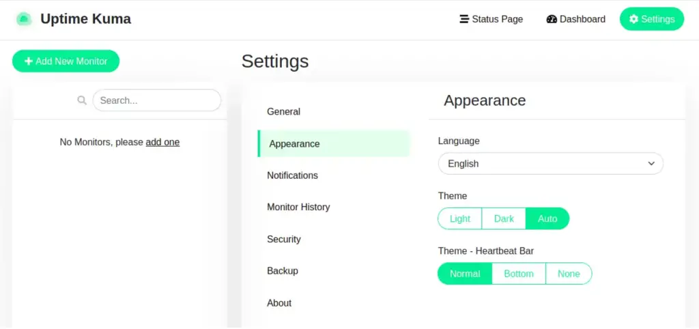Open the Security settings section
This screenshot has width=699, height=329.
pyautogui.click(x=284, y=239)
